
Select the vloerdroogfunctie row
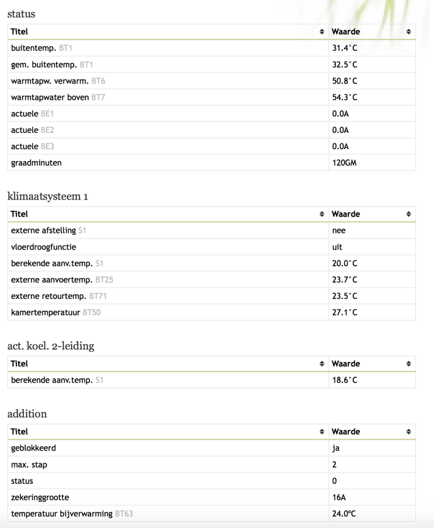point(43,247)
